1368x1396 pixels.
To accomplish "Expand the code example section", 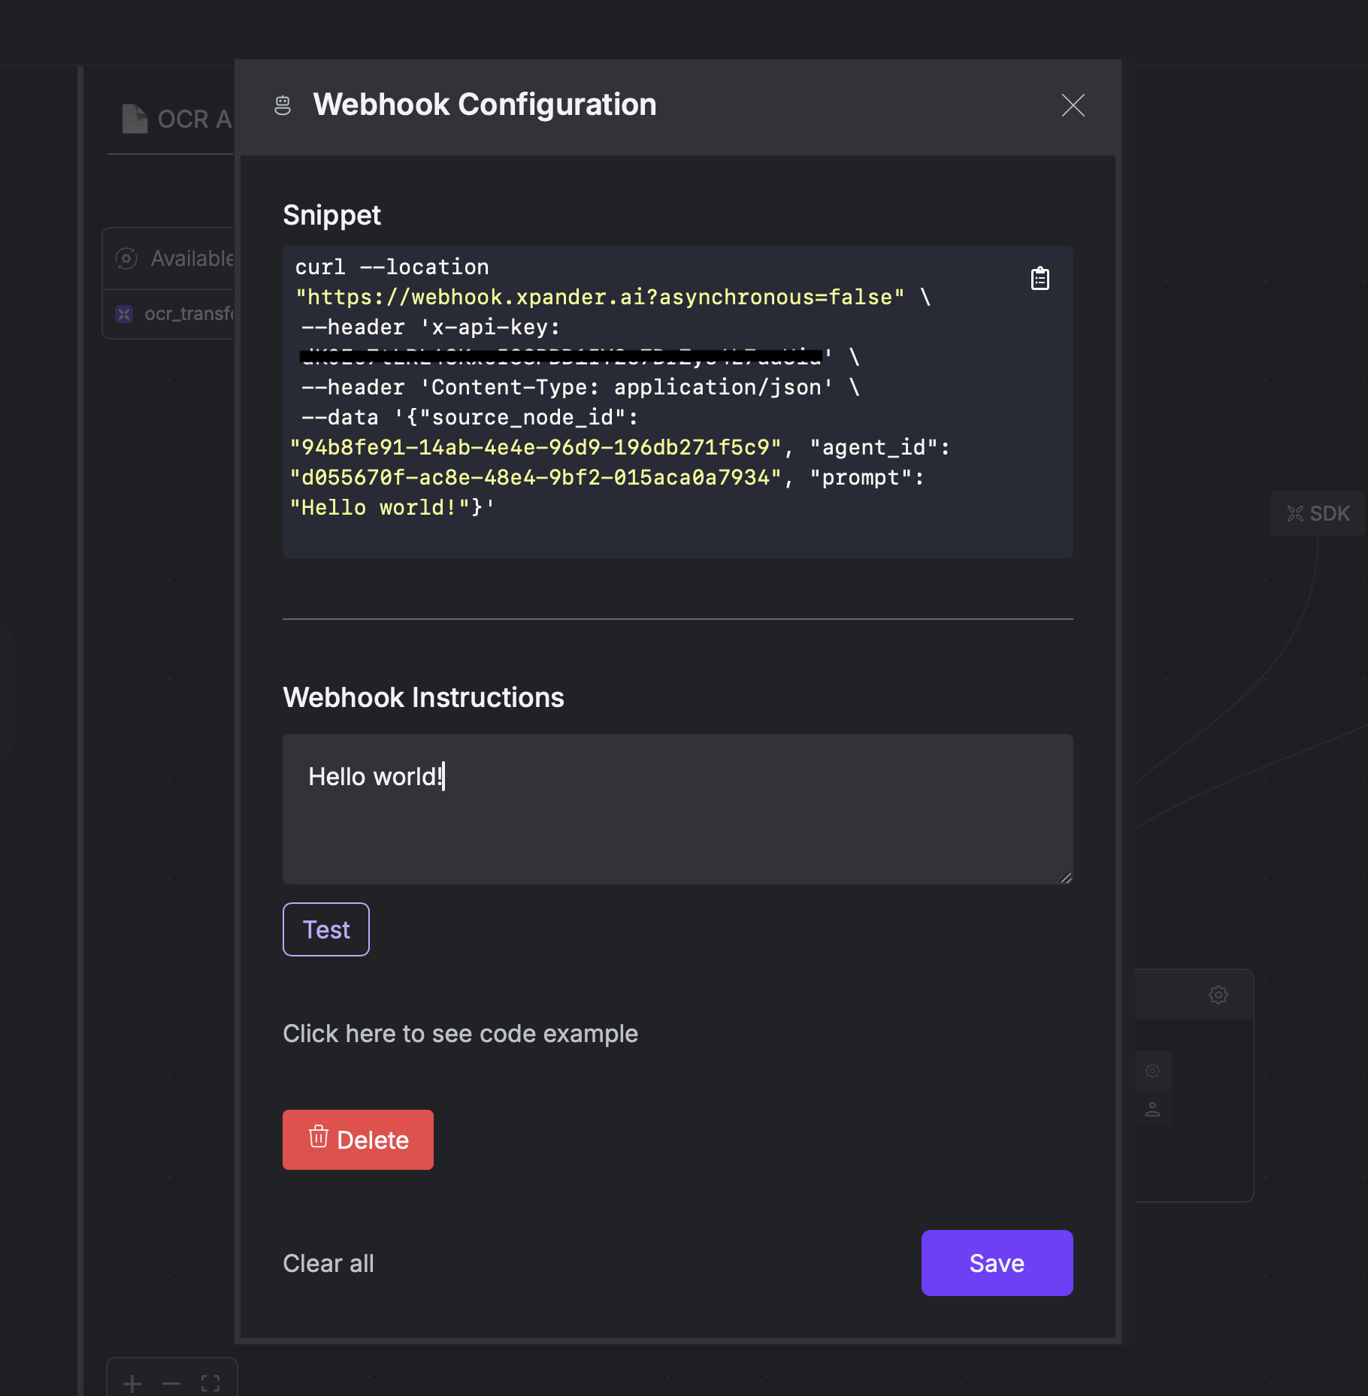I will click(x=460, y=1033).
